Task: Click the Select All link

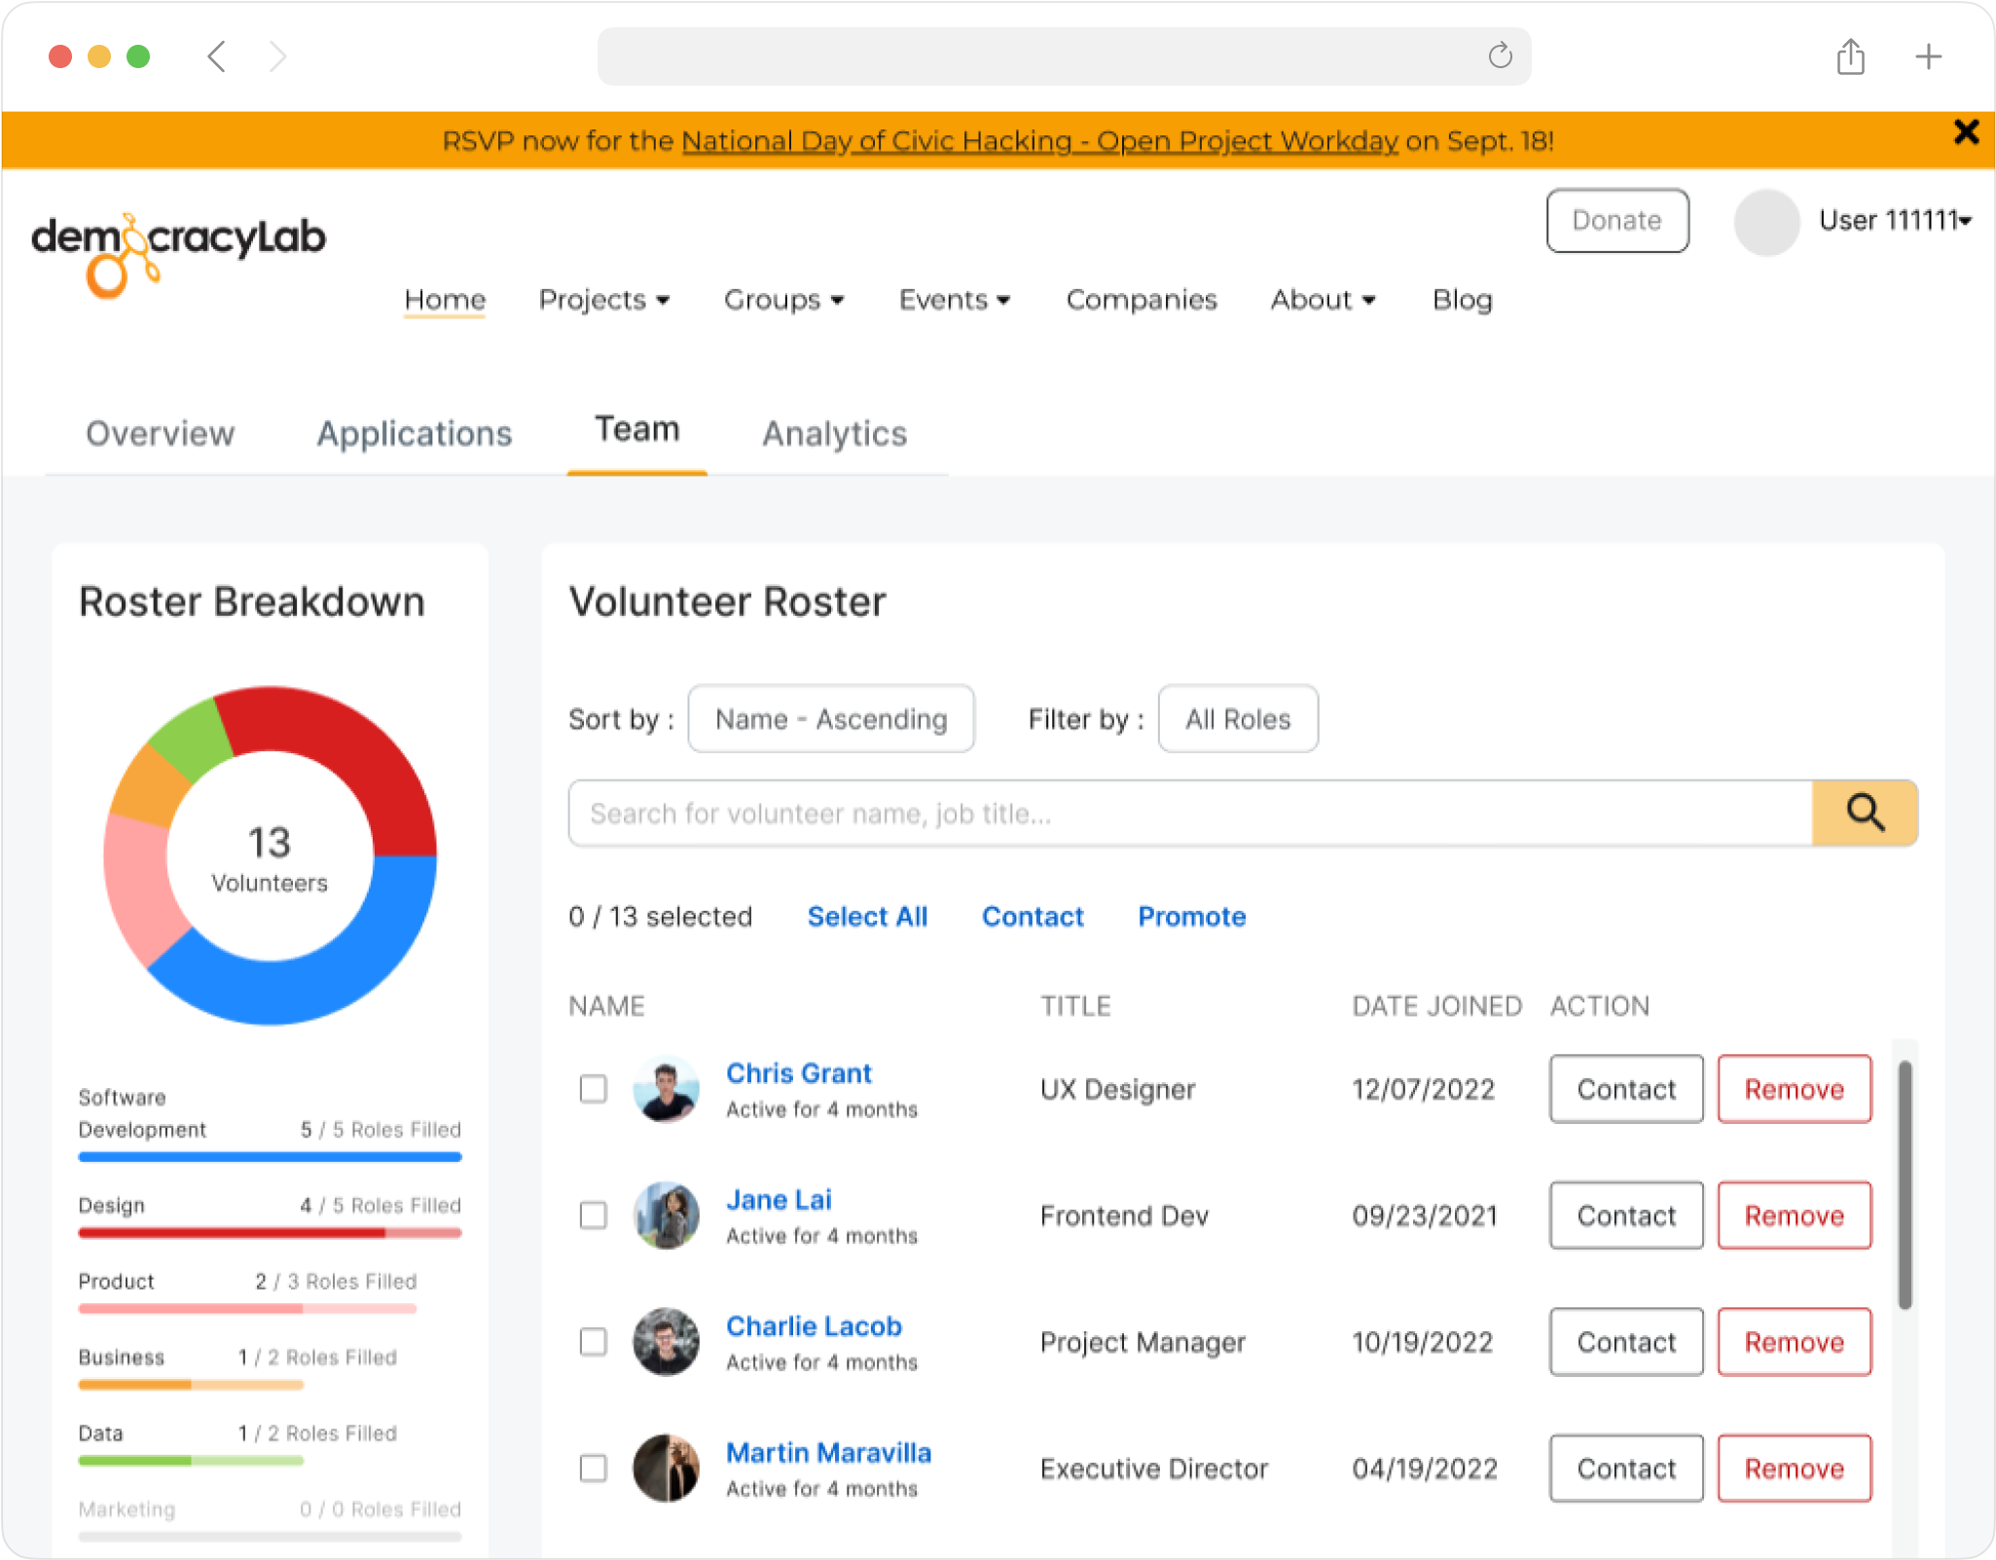Action: (x=866, y=917)
